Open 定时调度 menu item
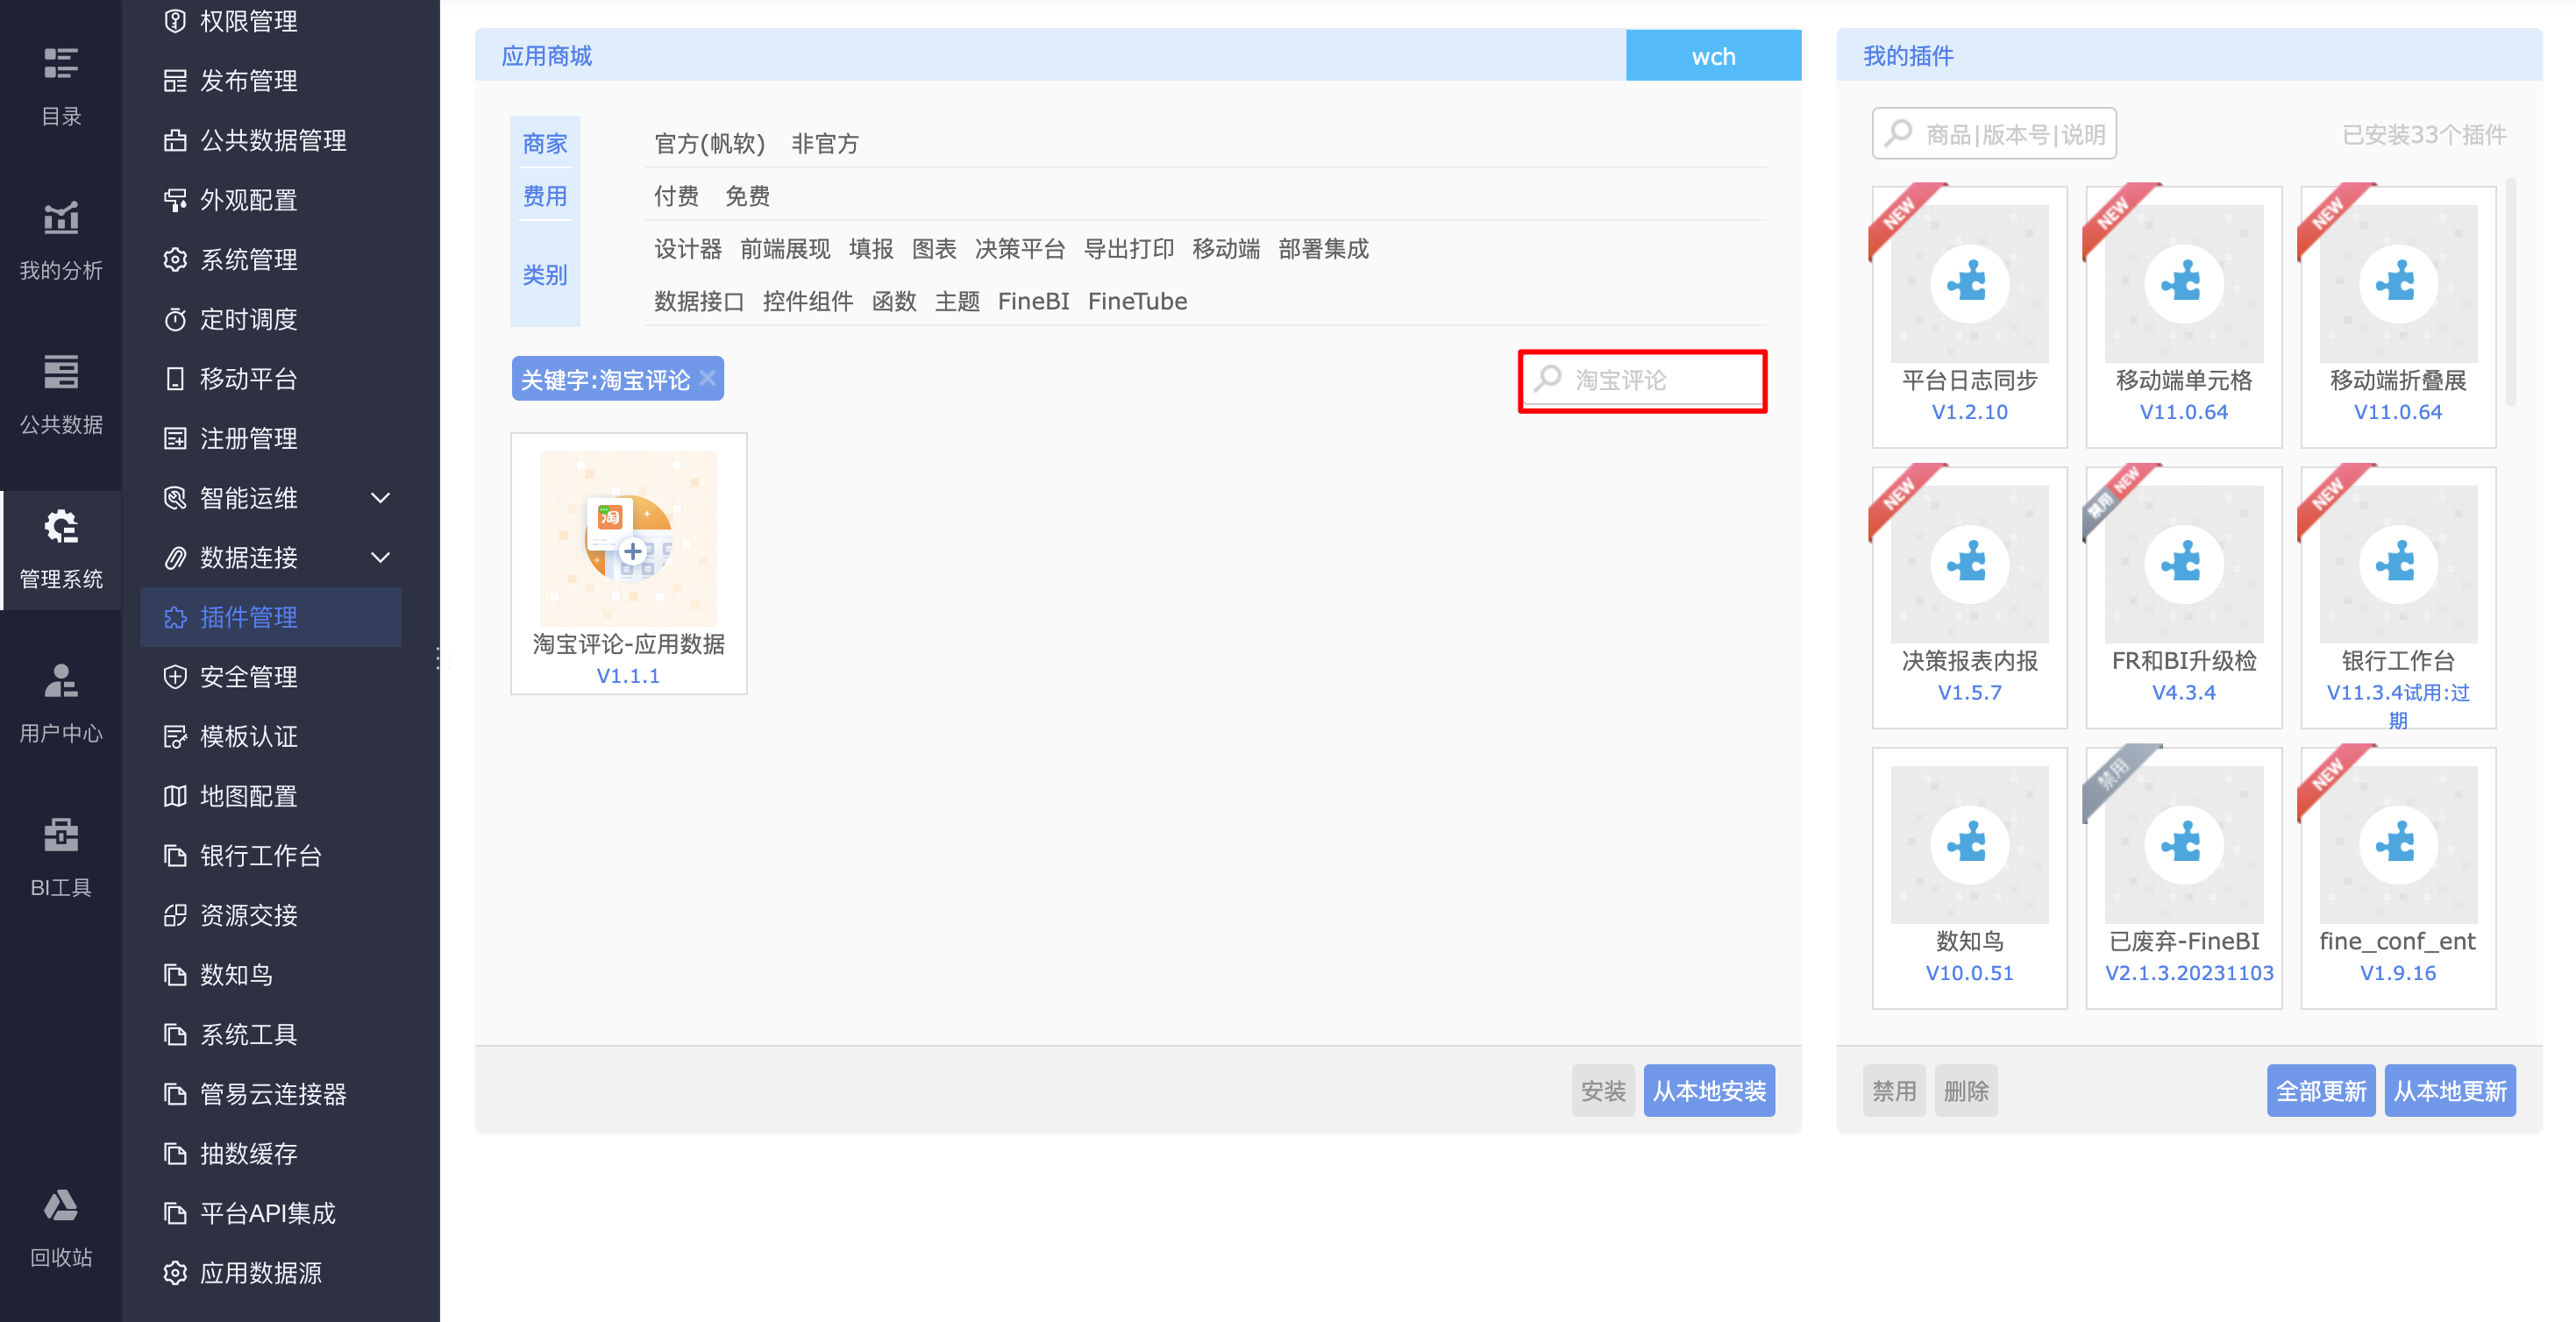The width and height of the screenshot is (2576, 1322). pos(248,319)
